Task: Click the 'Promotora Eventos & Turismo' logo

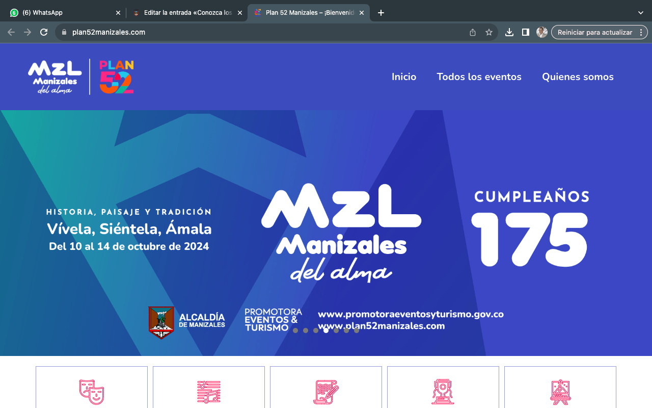Action: [x=273, y=320]
